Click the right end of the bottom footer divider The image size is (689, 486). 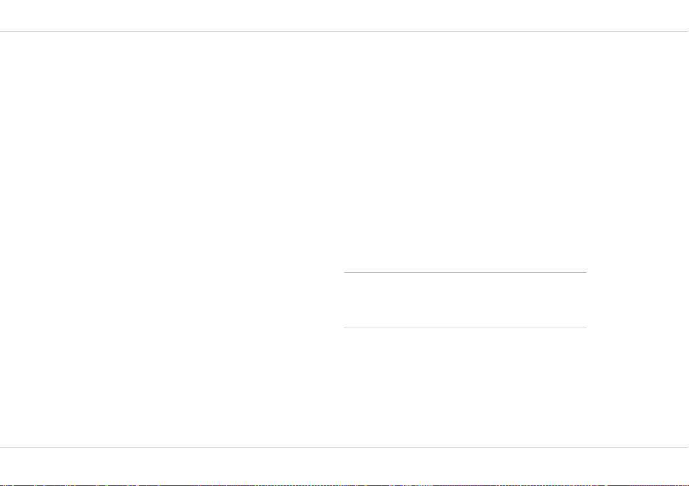[x=687, y=447]
